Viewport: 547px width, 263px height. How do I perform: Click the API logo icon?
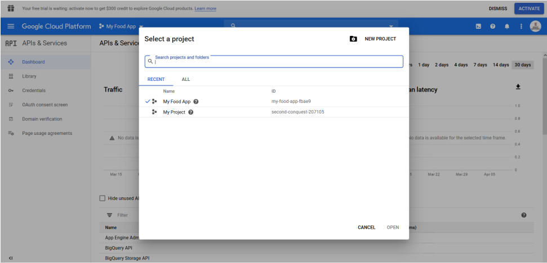click(11, 43)
